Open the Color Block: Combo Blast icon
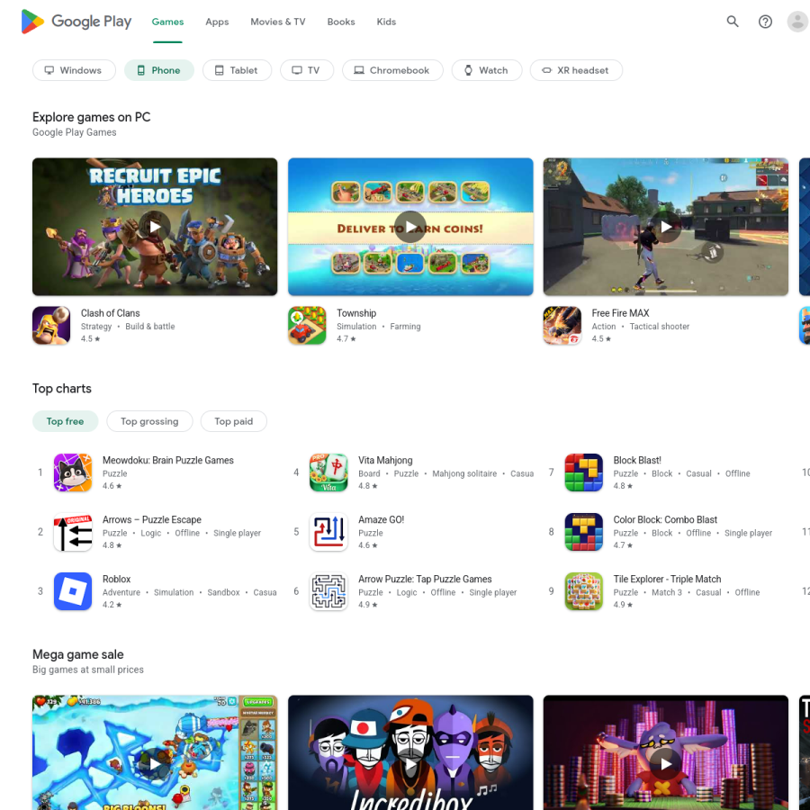The width and height of the screenshot is (810, 810). [584, 532]
